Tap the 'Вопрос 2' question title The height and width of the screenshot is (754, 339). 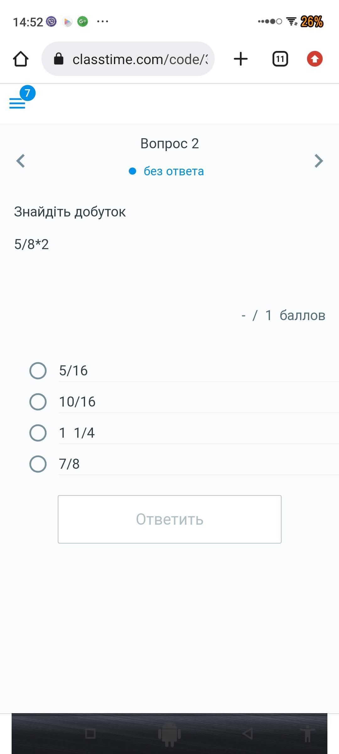[x=169, y=144]
